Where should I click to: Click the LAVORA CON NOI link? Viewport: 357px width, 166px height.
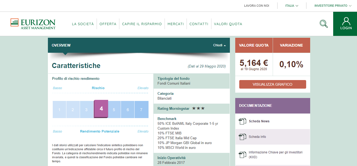(x=257, y=6)
